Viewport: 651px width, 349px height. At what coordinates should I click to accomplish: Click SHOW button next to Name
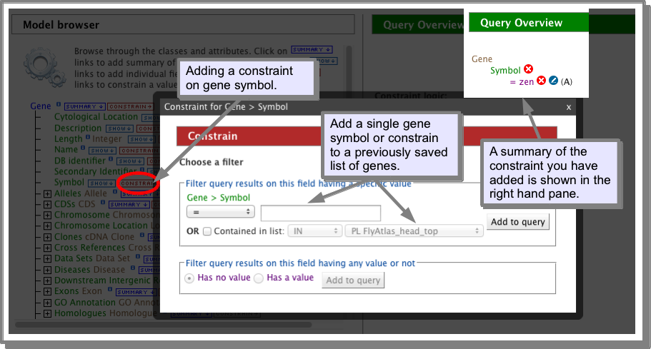coord(103,151)
